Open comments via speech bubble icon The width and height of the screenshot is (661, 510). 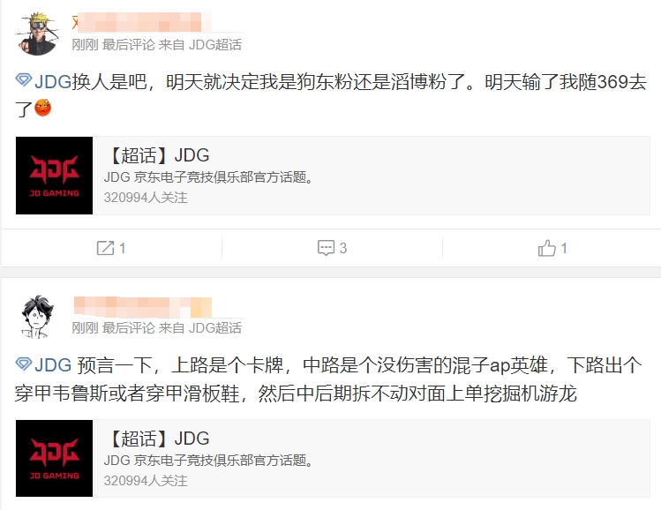tap(326, 248)
